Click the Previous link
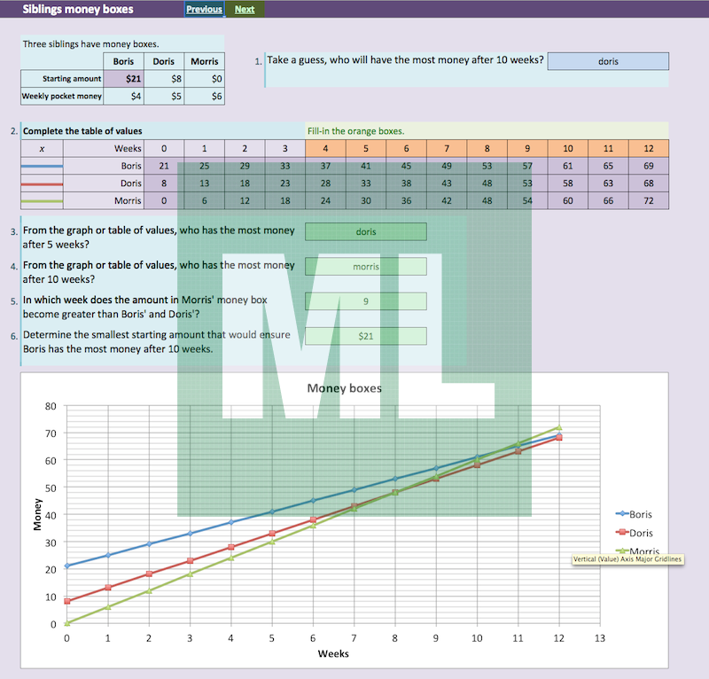The width and height of the screenshot is (709, 679). click(204, 10)
